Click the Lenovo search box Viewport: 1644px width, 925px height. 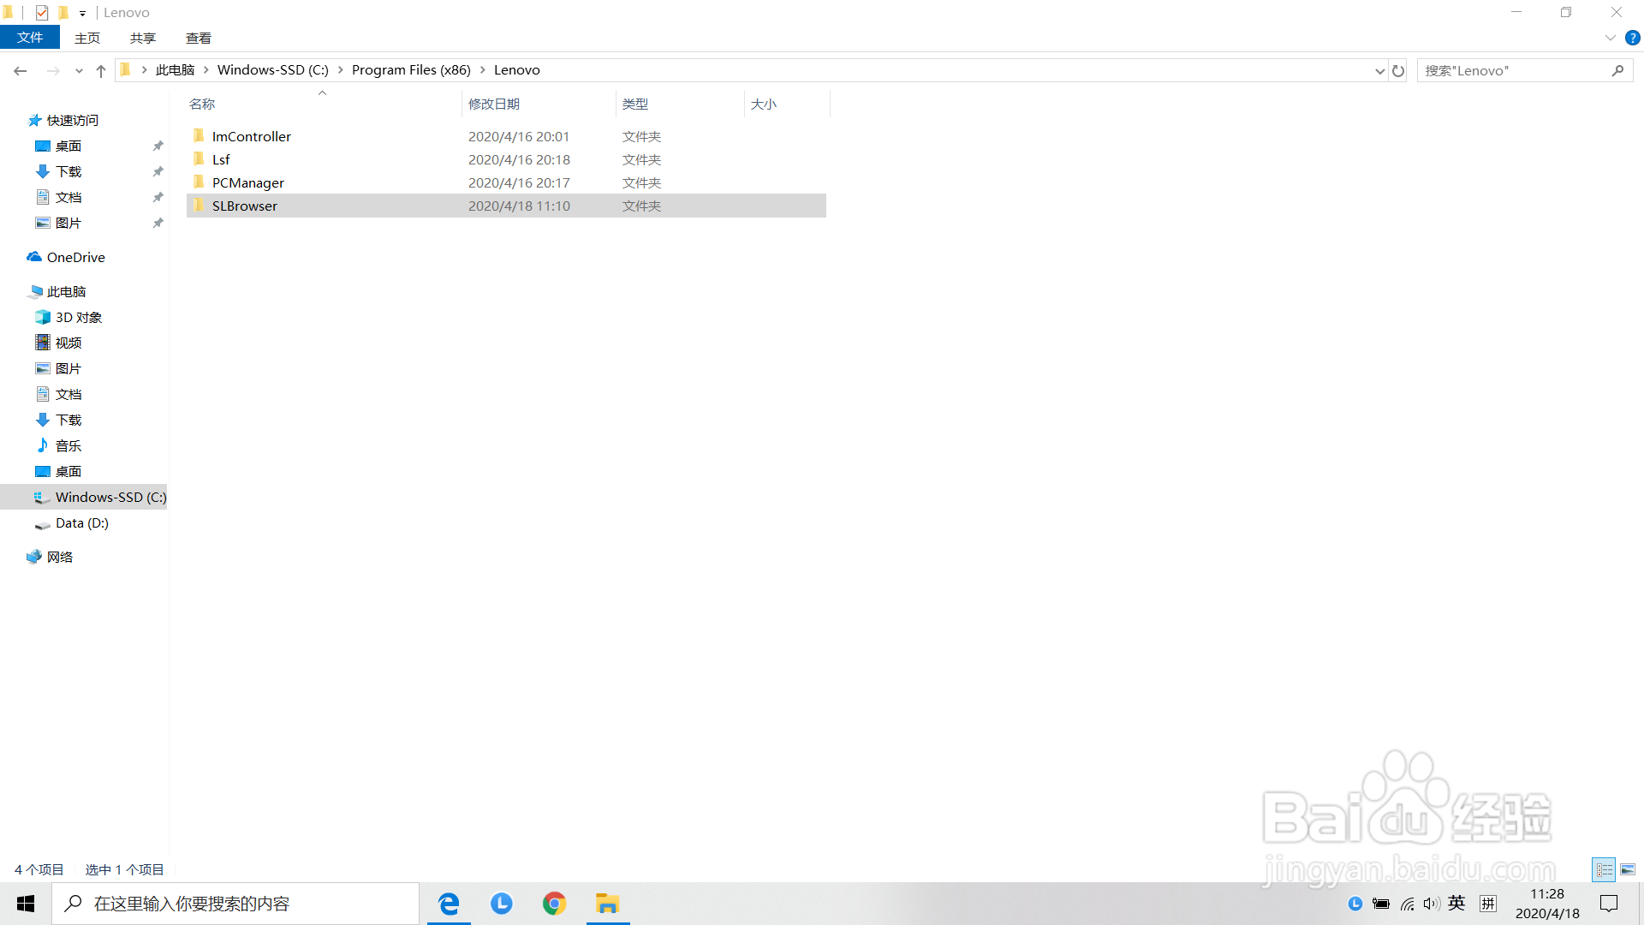(1516, 70)
